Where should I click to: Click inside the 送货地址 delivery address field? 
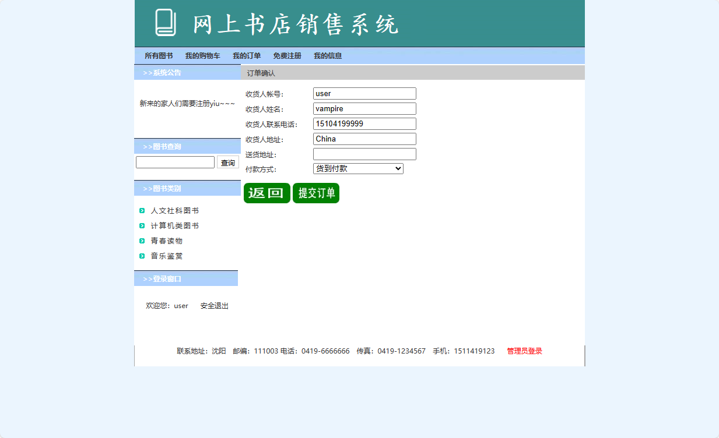(x=364, y=154)
